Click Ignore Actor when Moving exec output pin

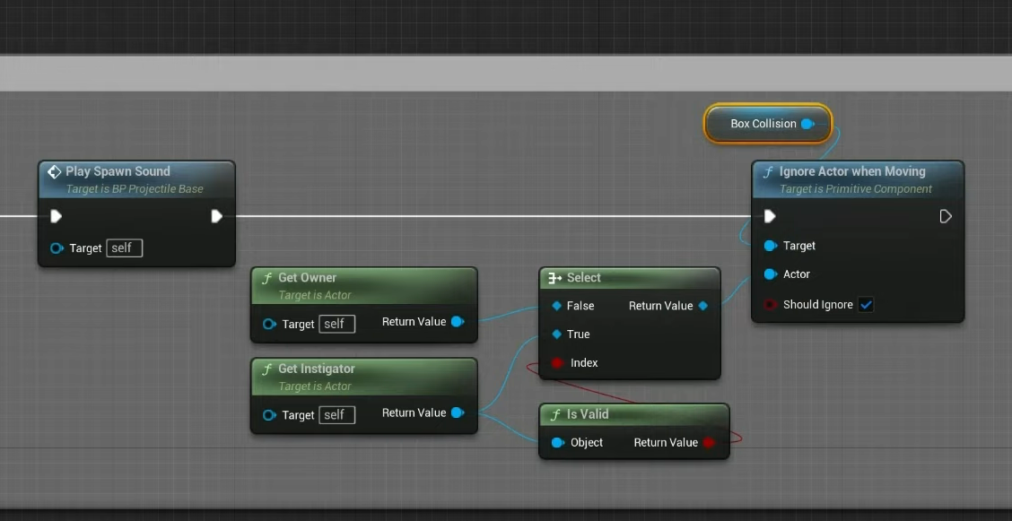(945, 216)
